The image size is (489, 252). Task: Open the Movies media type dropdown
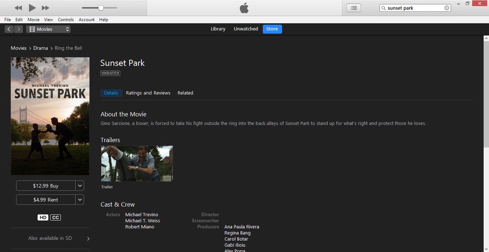48,29
